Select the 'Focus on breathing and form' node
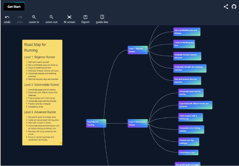The width and height of the screenshot is (239, 166). click(184, 44)
